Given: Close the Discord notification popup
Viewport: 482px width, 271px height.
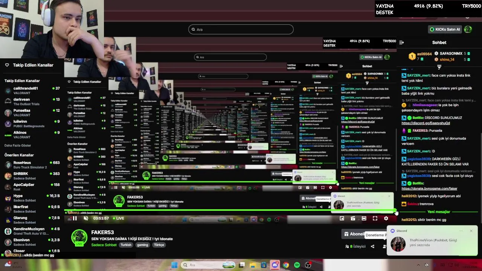Looking at the screenshot, I should coord(471,231).
